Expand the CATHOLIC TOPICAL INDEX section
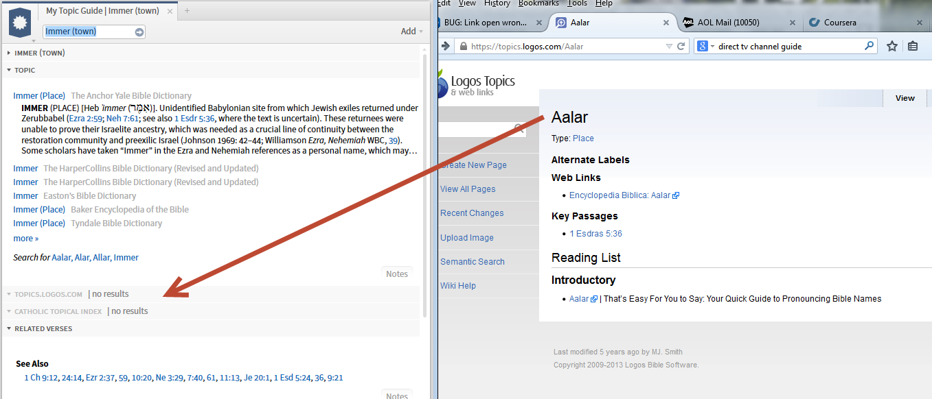Image resolution: width=932 pixels, height=399 pixels. tap(8, 311)
